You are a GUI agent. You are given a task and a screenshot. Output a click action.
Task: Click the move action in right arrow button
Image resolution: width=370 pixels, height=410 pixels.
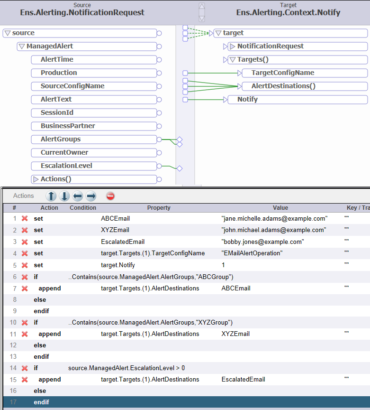[91, 196]
